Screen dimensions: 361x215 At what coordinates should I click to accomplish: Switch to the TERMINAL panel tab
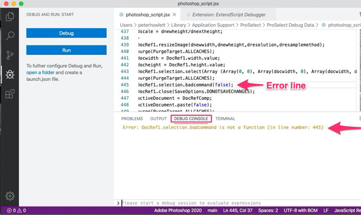click(x=225, y=118)
